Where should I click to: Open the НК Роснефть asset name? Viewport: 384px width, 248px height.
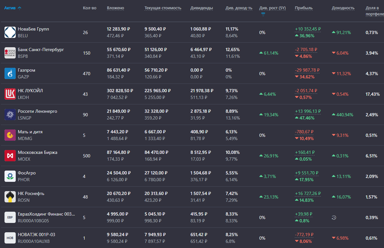tap(31, 194)
